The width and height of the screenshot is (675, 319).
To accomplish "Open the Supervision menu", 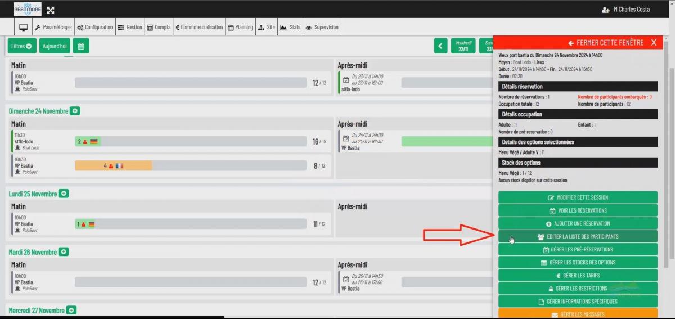I will [x=322, y=27].
